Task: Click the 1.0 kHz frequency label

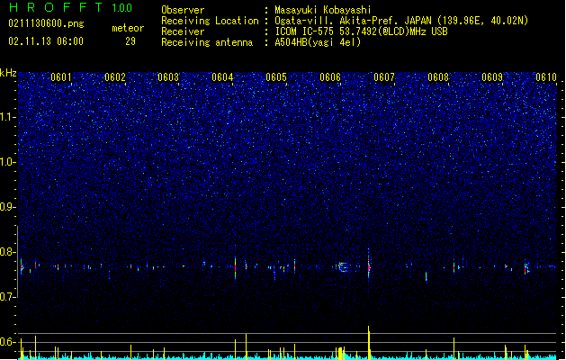Action: pyautogui.click(x=8, y=162)
